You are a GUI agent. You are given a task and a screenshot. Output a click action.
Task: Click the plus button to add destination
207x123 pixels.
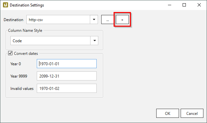[122, 19]
